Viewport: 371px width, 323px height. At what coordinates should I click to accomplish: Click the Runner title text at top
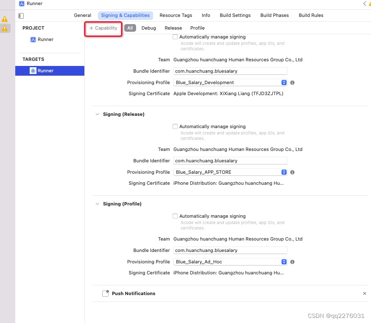click(x=34, y=3)
